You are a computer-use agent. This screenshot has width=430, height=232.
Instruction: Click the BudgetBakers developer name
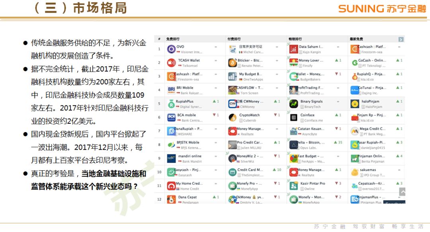tap(310, 80)
